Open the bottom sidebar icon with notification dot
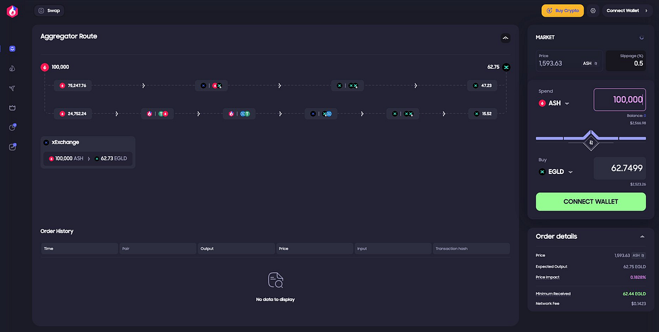Image resolution: width=659 pixels, height=332 pixels. (x=13, y=146)
